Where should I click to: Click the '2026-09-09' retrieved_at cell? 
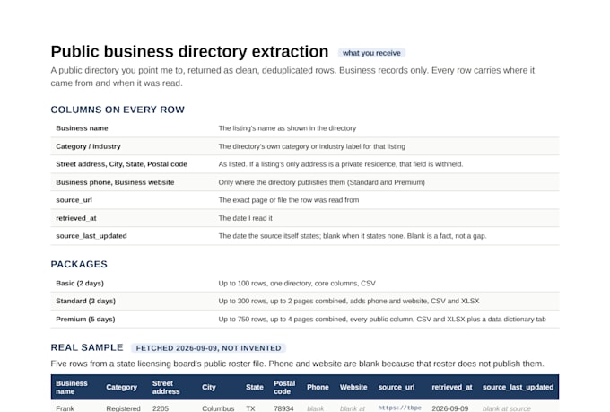point(450,408)
